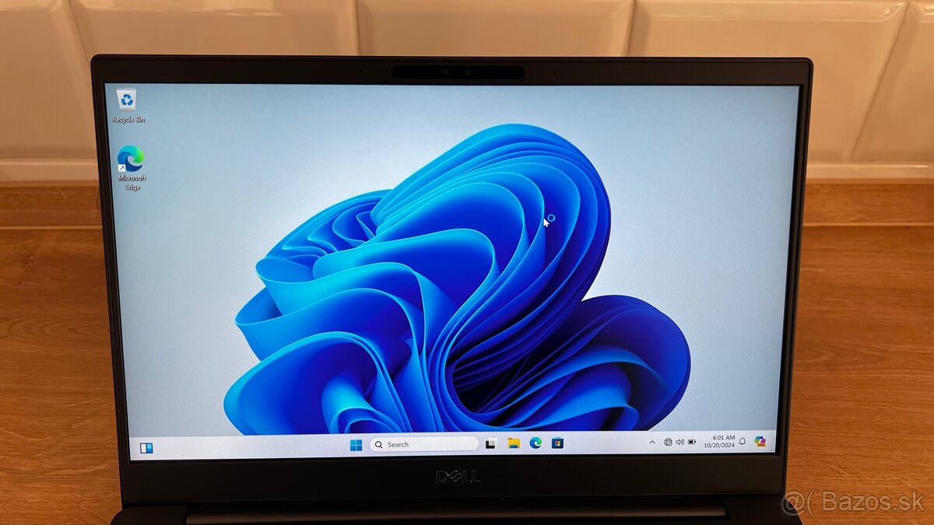Image resolution: width=934 pixels, height=525 pixels.
Task: Open the Windows Start menu
Action: [x=356, y=445]
